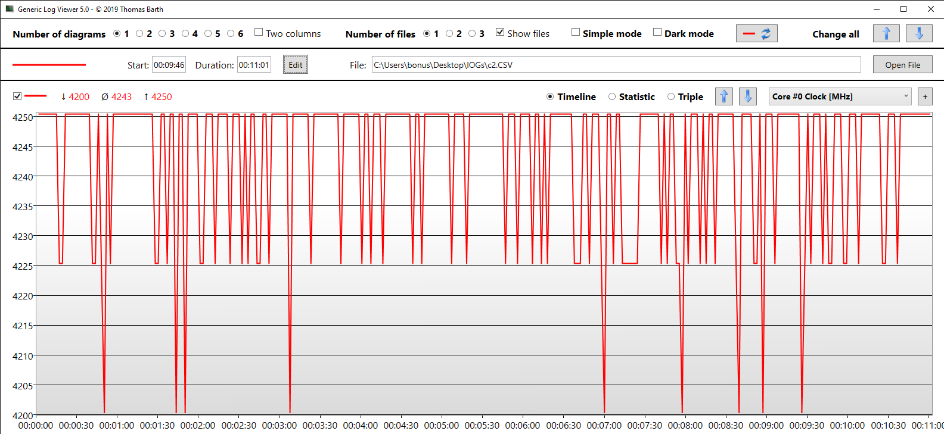944x434 pixels.
Task: Set number of diagrams to 3
Action: tap(162, 33)
